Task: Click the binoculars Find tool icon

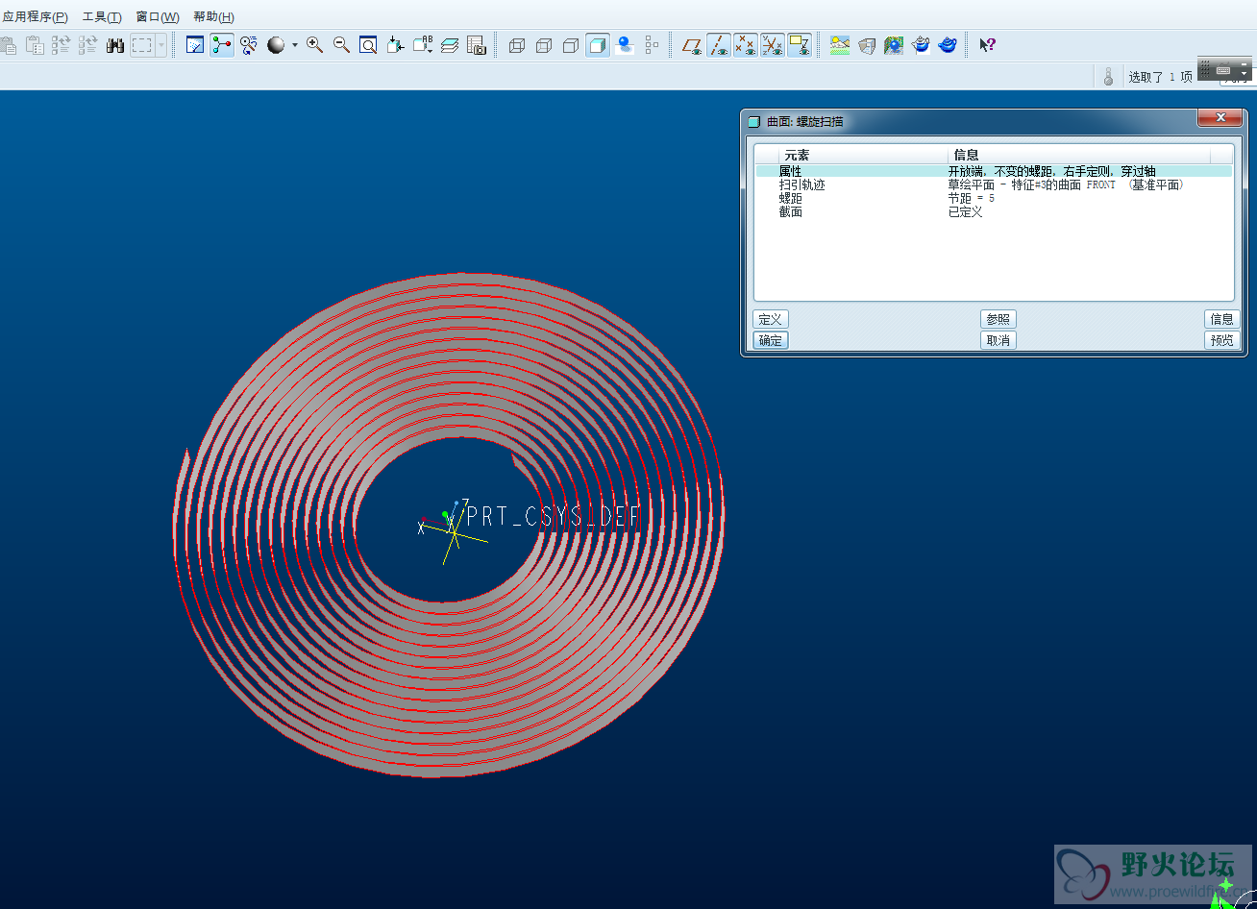Action: pos(115,45)
